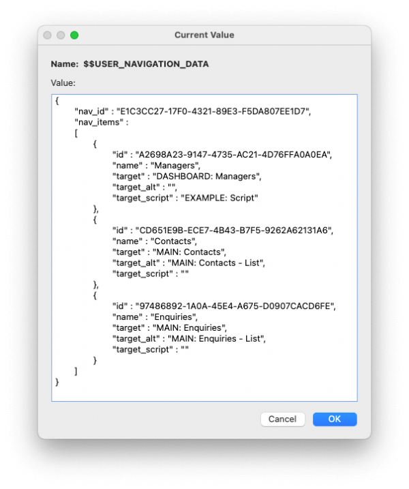Click the OK button
The image size is (409, 489).
tap(335, 419)
